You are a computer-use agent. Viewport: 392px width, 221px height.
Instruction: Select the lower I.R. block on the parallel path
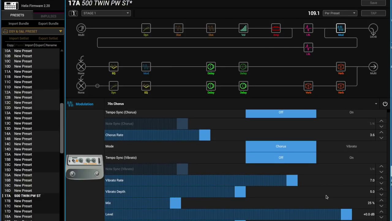coord(308,48)
